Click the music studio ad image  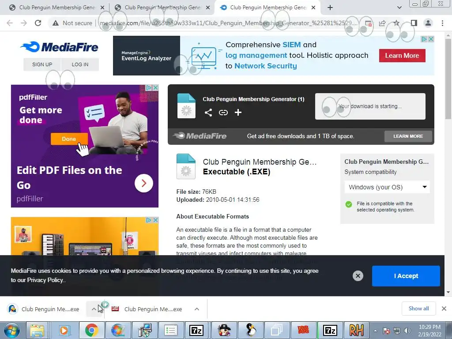point(85,237)
